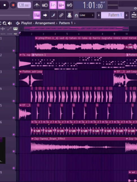Toggle the metronome icon
Screen dimensions: 137x182
click(x=37, y=5)
